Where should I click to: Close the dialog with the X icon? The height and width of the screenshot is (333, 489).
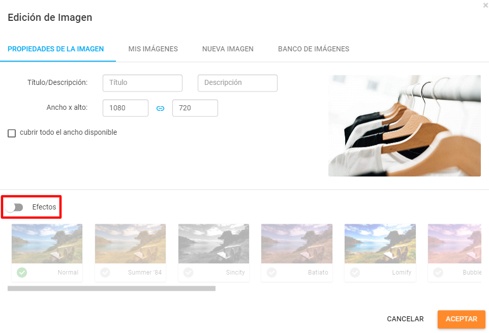coord(485,5)
